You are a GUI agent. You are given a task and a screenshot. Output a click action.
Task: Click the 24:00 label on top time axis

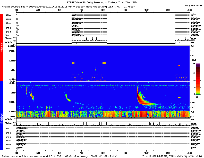(190, 10)
